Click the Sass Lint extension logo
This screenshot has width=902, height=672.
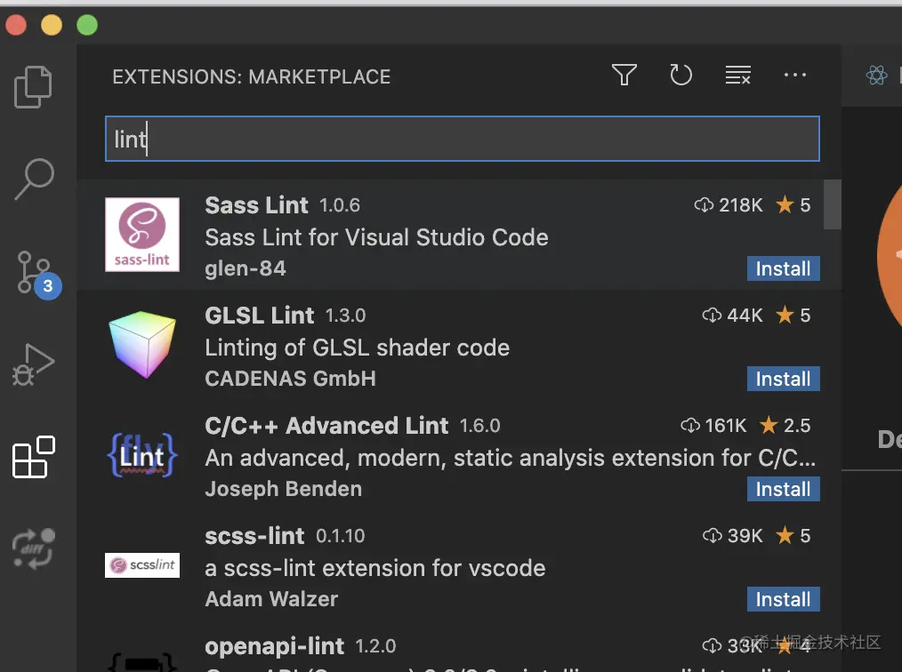142,235
